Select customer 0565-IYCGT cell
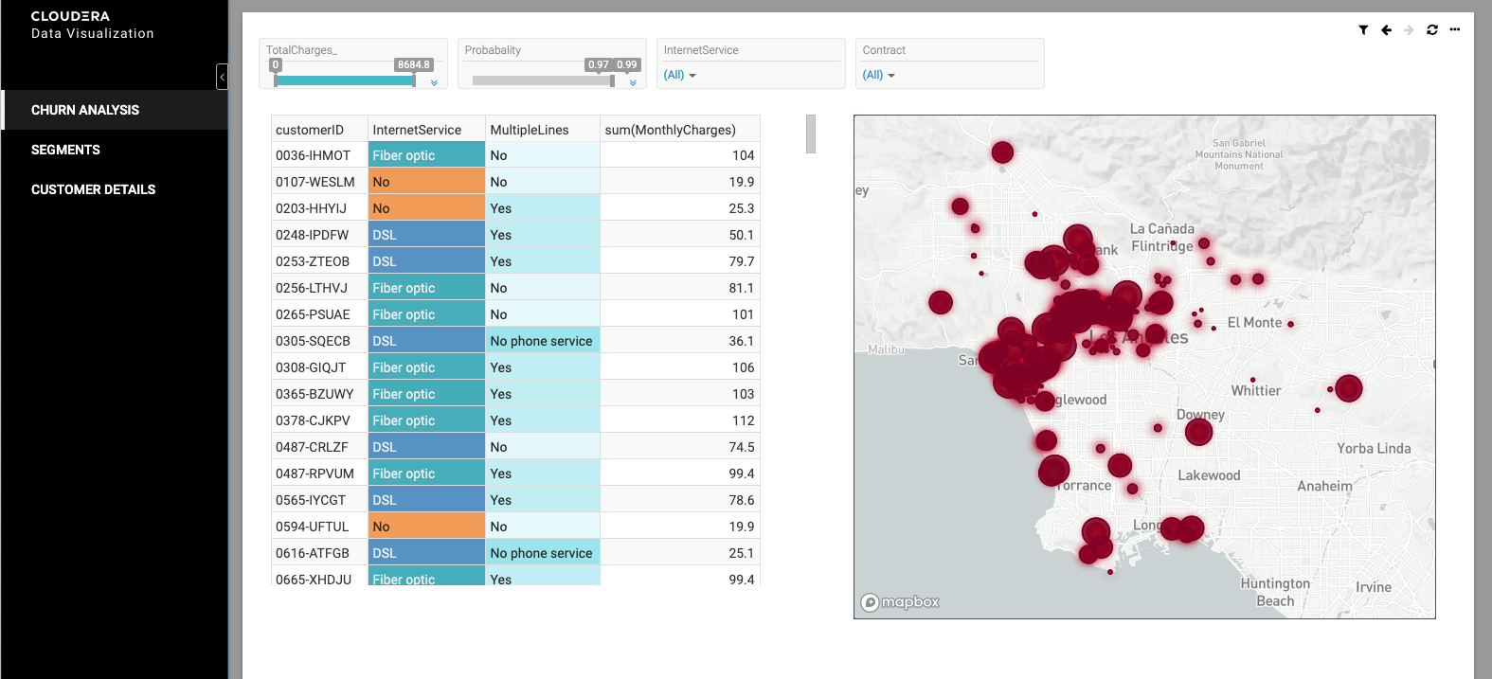The image size is (1492, 679). 319,500
